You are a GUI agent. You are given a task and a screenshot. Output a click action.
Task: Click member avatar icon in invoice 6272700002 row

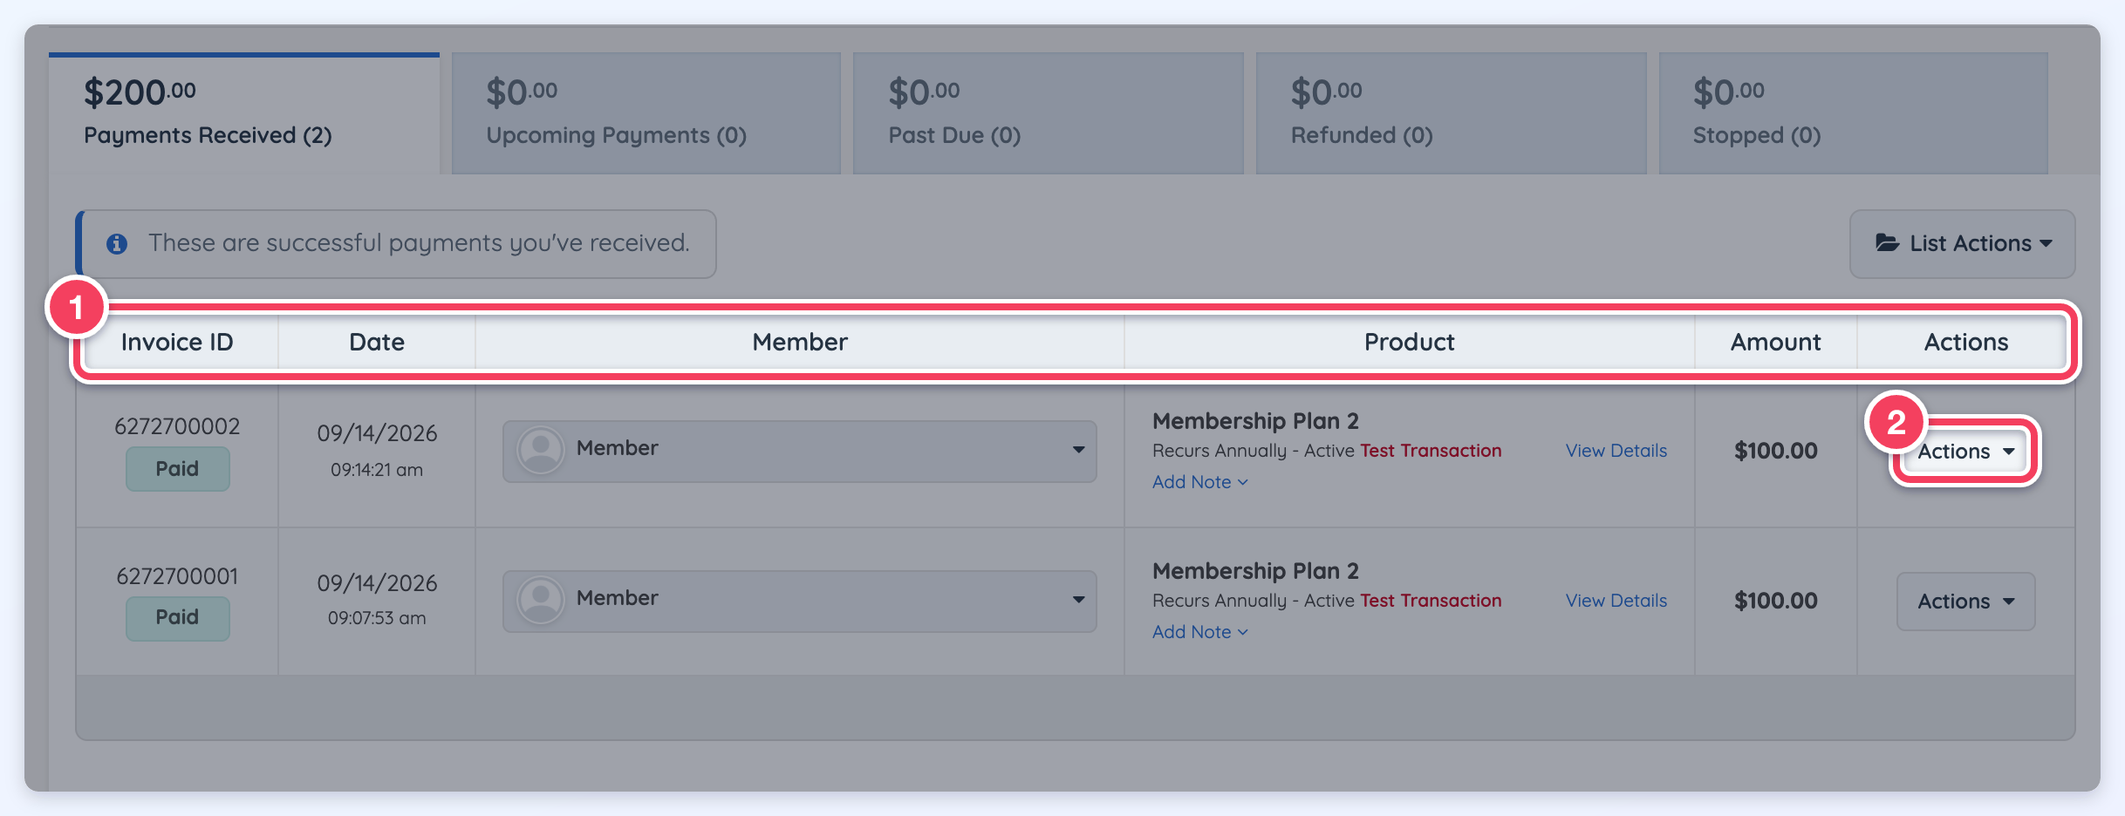[x=541, y=450]
